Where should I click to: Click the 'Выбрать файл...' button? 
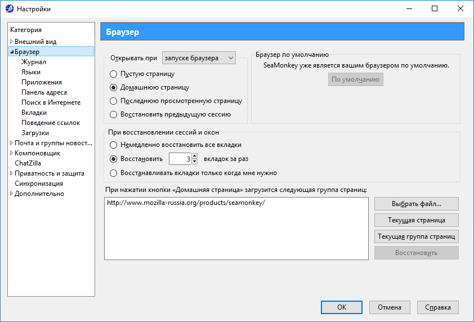click(x=416, y=203)
